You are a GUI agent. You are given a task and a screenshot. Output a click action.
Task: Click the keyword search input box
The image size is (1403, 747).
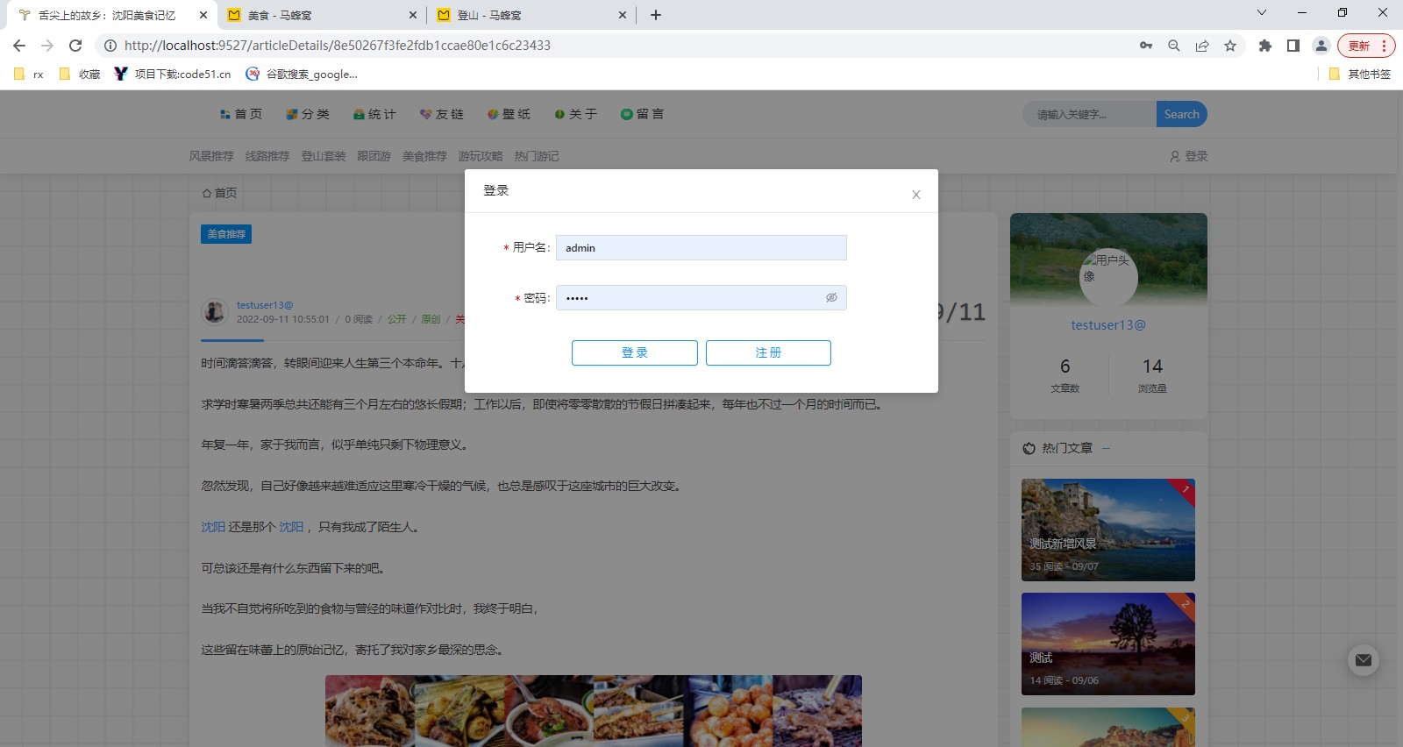1089,114
